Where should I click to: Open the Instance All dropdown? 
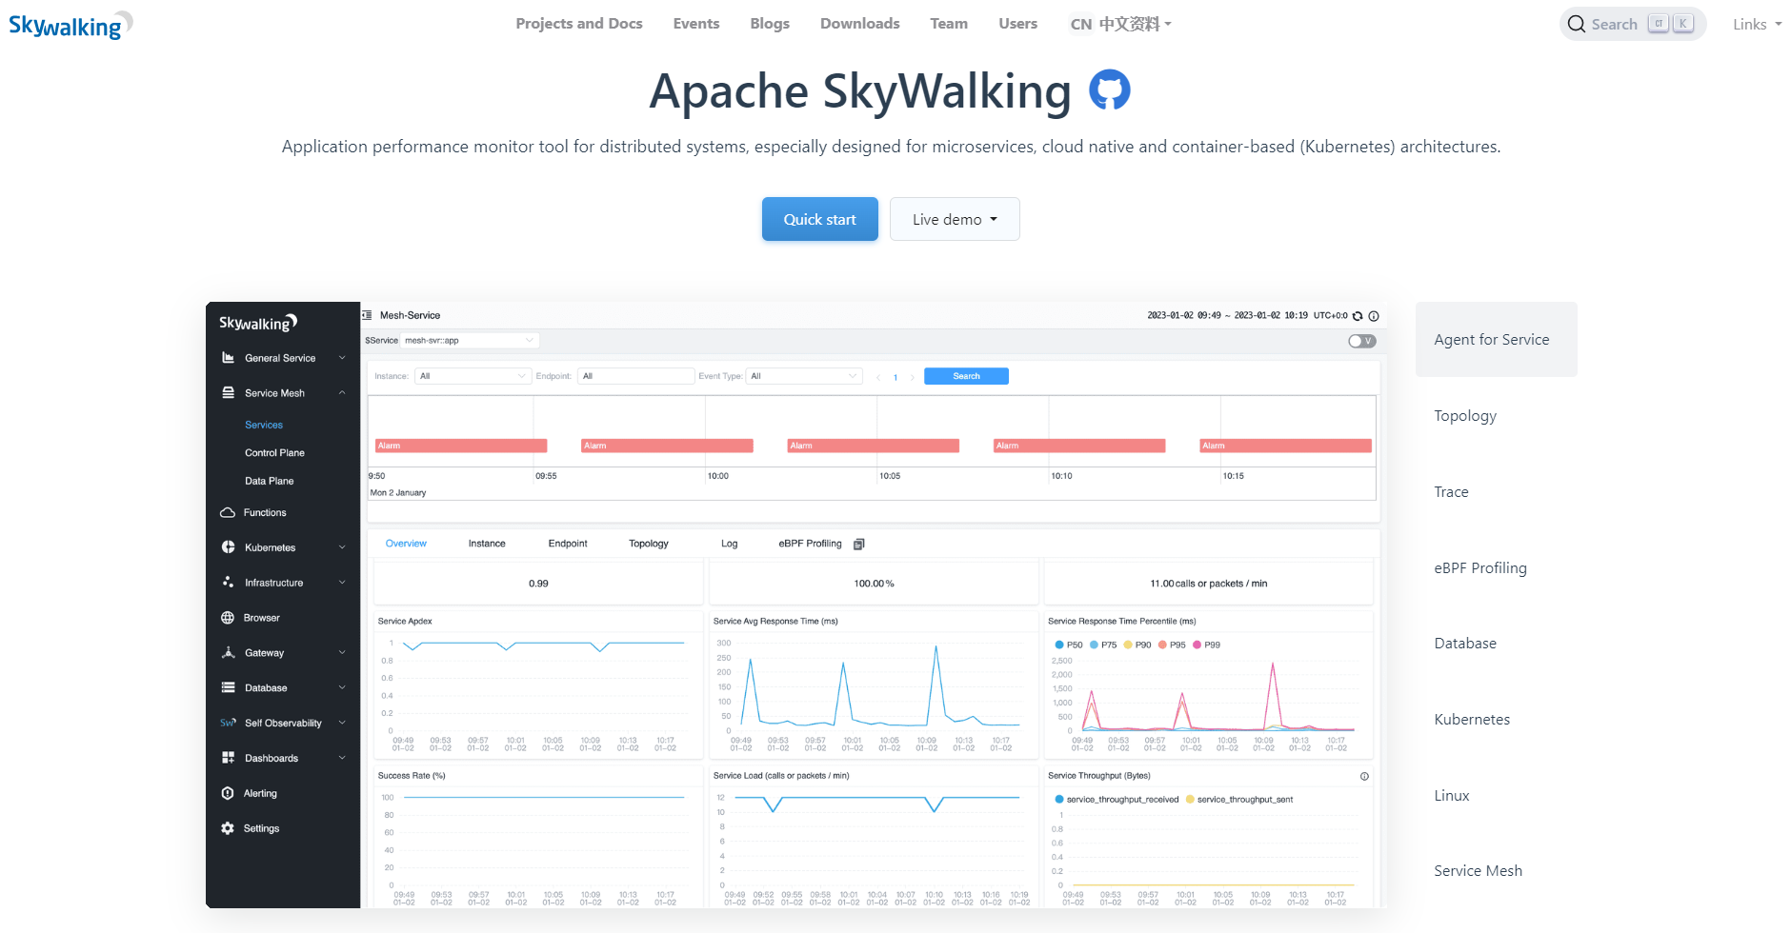[x=473, y=376]
